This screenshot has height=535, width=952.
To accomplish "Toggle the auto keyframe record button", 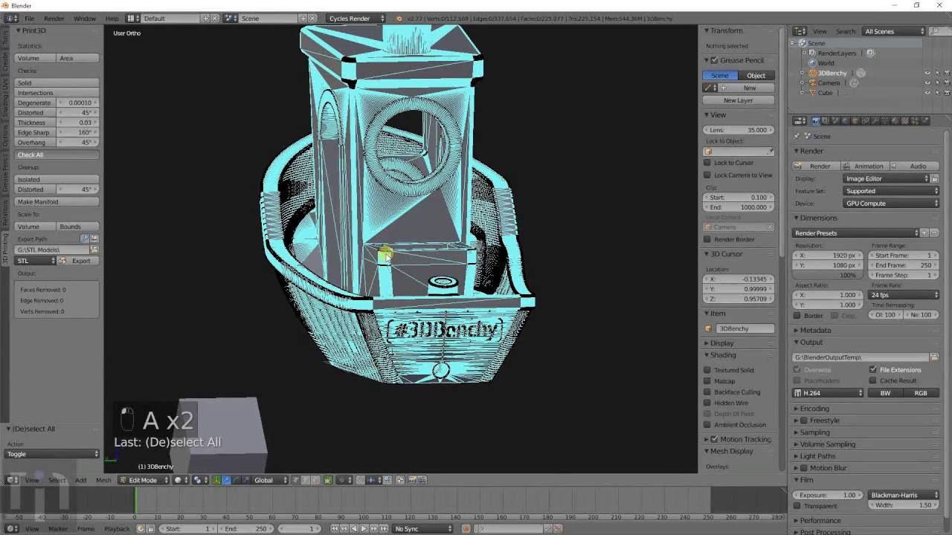I will (466, 528).
